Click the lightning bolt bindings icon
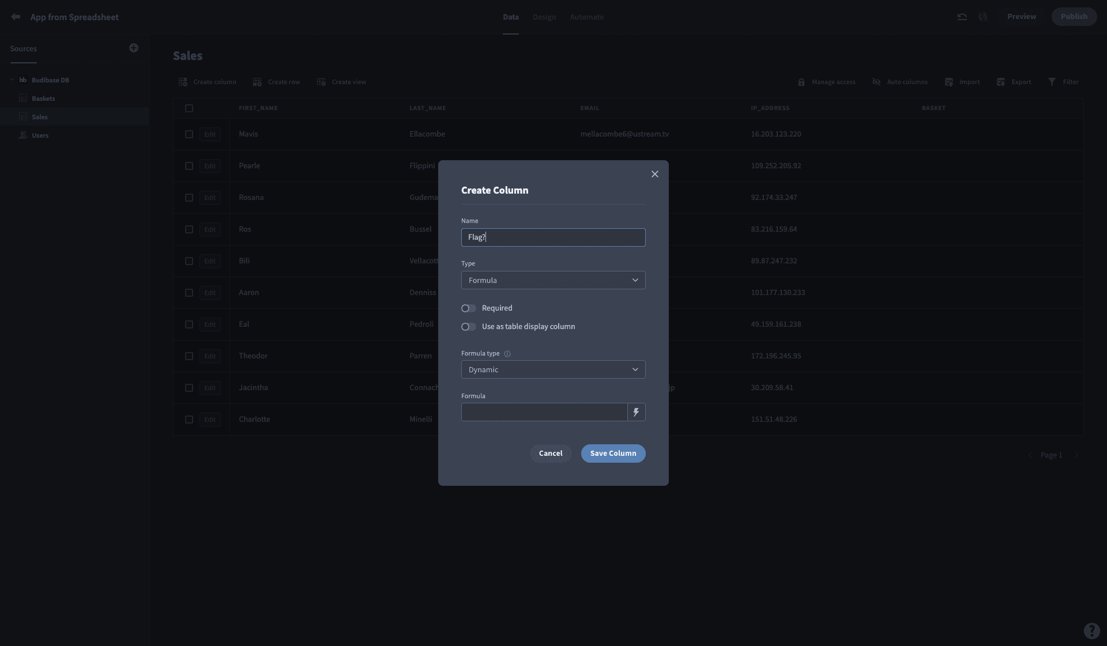This screenshot has width=1107, height=646. click(x=636, y=412)
